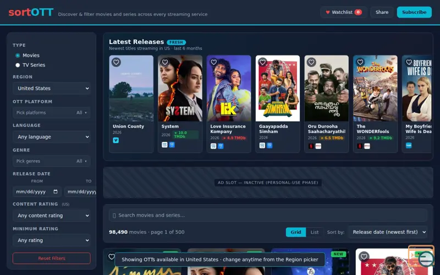Open the Sort by release date dropdown
This screenshot has height=275, width=440.
click(x=388, y=232)
